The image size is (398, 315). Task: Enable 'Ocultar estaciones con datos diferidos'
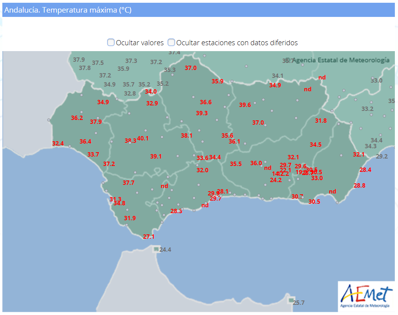click(172, 42)
